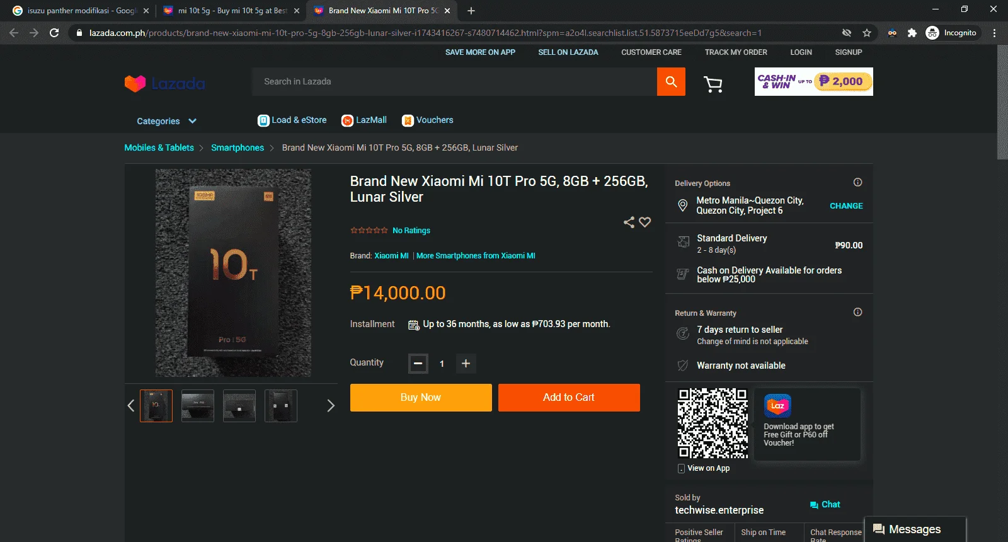Click CHANGE delivery location

846,206
